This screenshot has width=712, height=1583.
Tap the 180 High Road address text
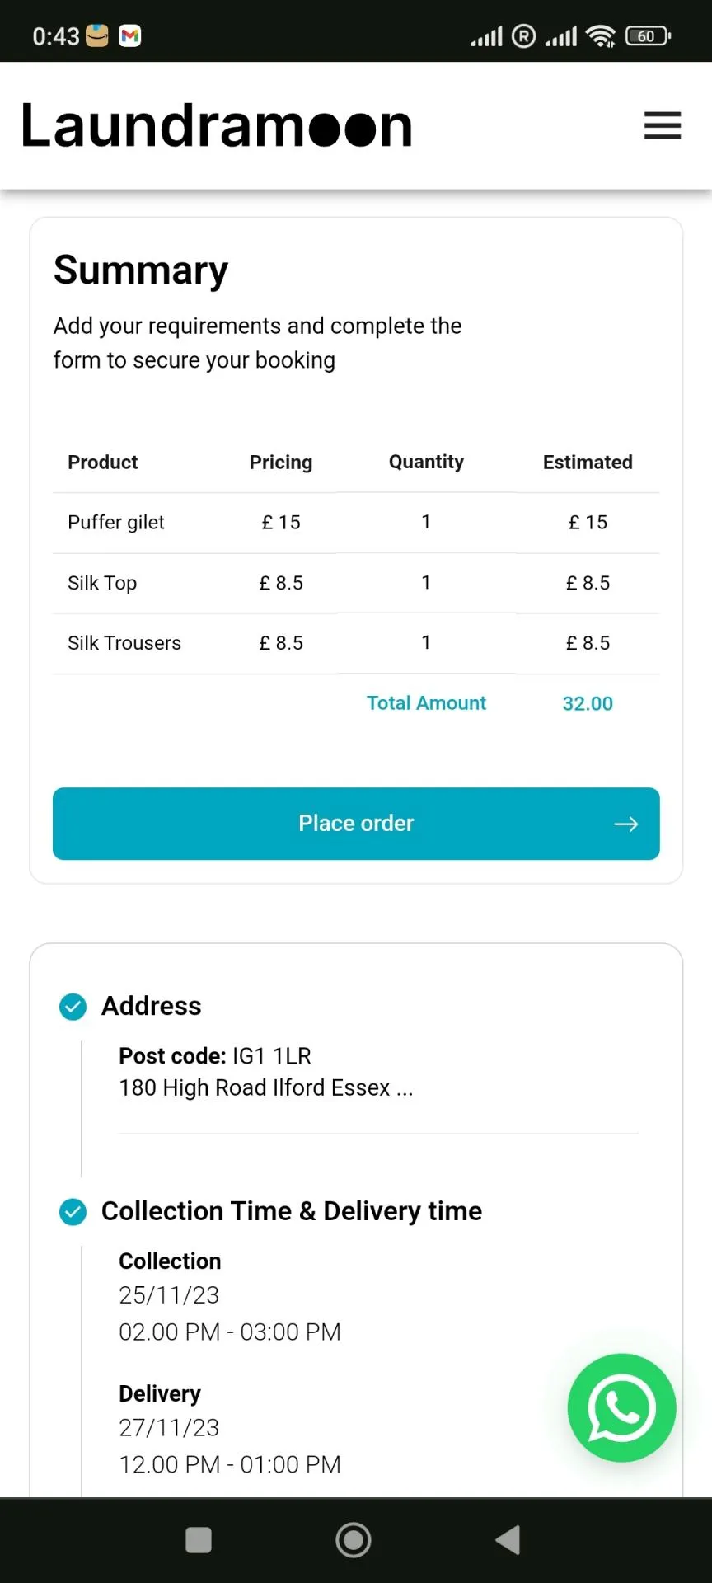tap(265, 1088)
